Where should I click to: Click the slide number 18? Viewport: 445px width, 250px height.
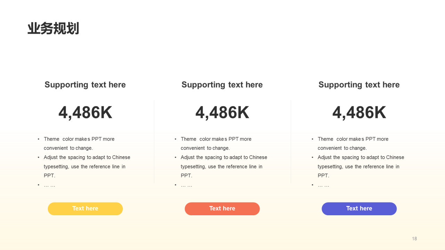pyautogui.click(x=414, y=239)
